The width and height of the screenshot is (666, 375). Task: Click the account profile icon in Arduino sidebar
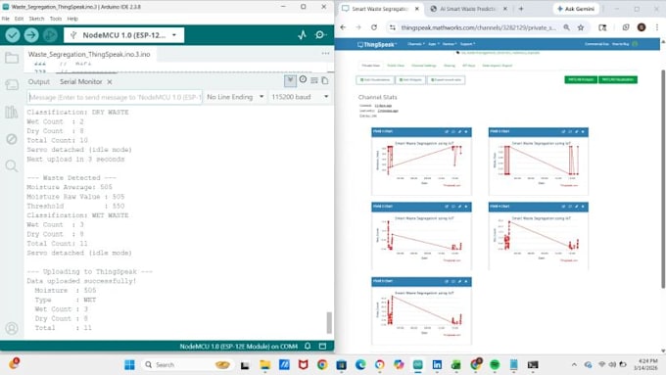(x=12, y=328)
